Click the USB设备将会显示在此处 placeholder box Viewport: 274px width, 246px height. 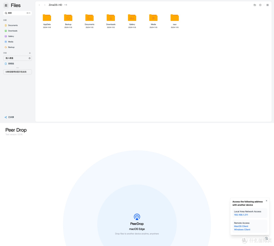tap(18, 72)
